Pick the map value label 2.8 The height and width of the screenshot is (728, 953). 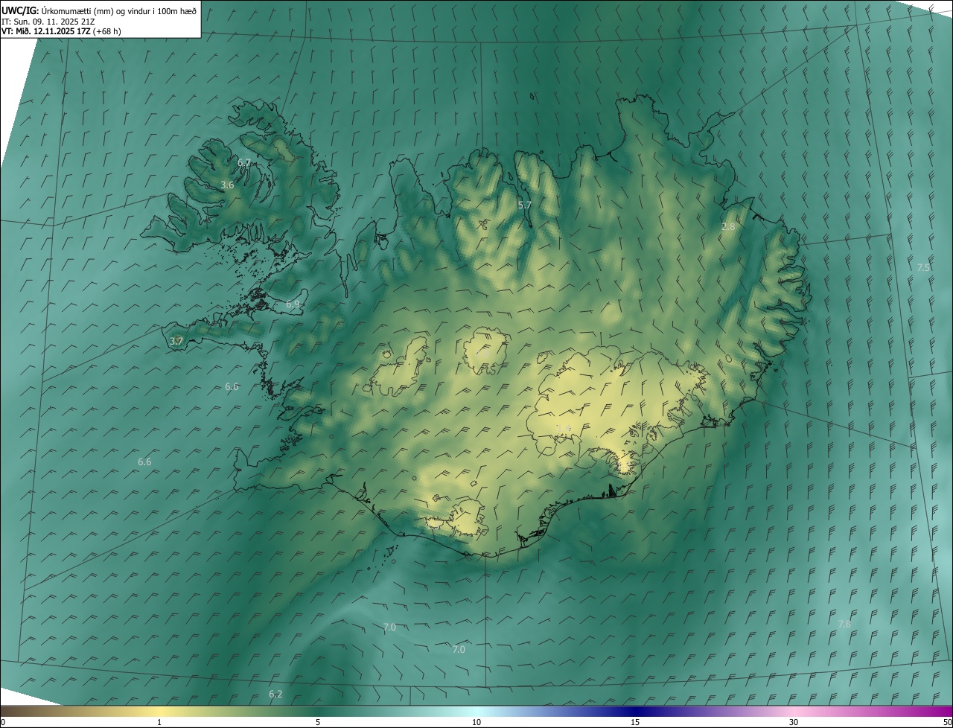tap(728, 226)
